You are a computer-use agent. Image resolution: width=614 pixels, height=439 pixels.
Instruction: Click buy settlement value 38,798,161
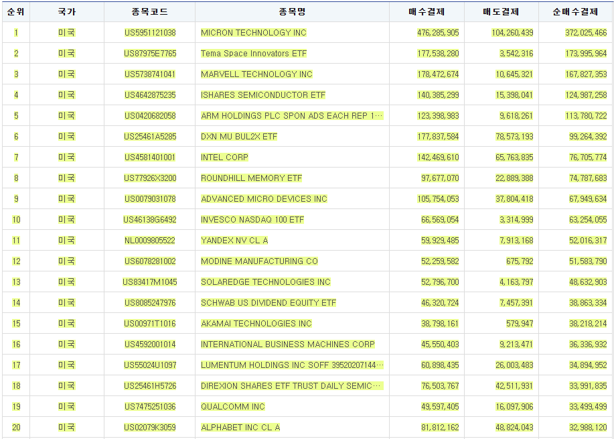(x=440, y=323)
